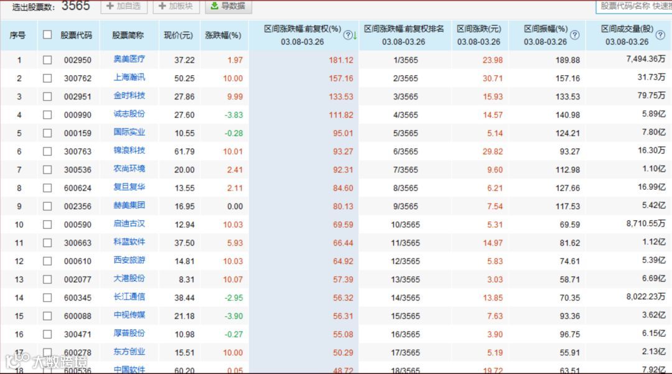Check the box for 300763 锦浪科技

point(47,152)
